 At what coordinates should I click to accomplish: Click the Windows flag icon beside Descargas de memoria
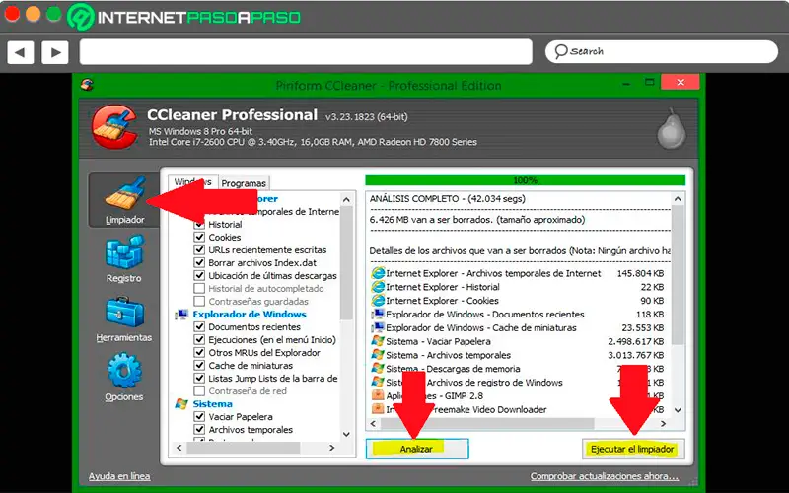pos(378,369)
